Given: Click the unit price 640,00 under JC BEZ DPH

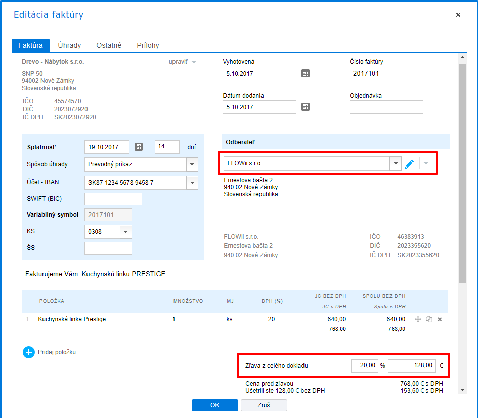Looking at the screenshot, I should click(x=337, y=319).
